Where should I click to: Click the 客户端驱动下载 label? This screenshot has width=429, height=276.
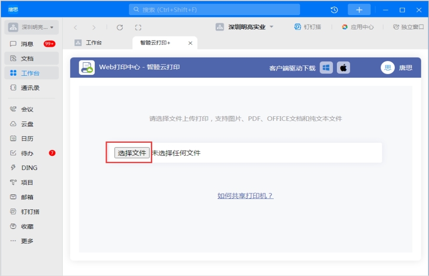point(292,68)
